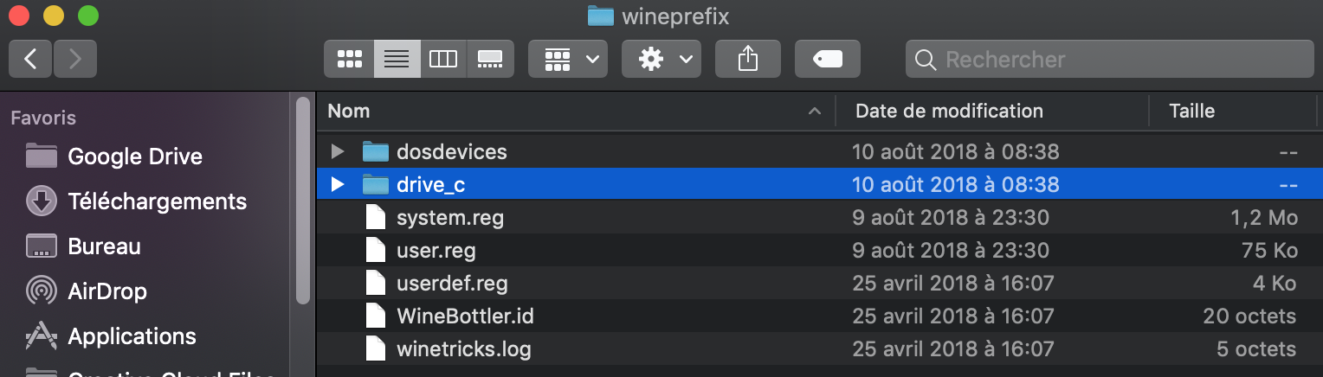Switch to gallery view mode

(490, 59)
